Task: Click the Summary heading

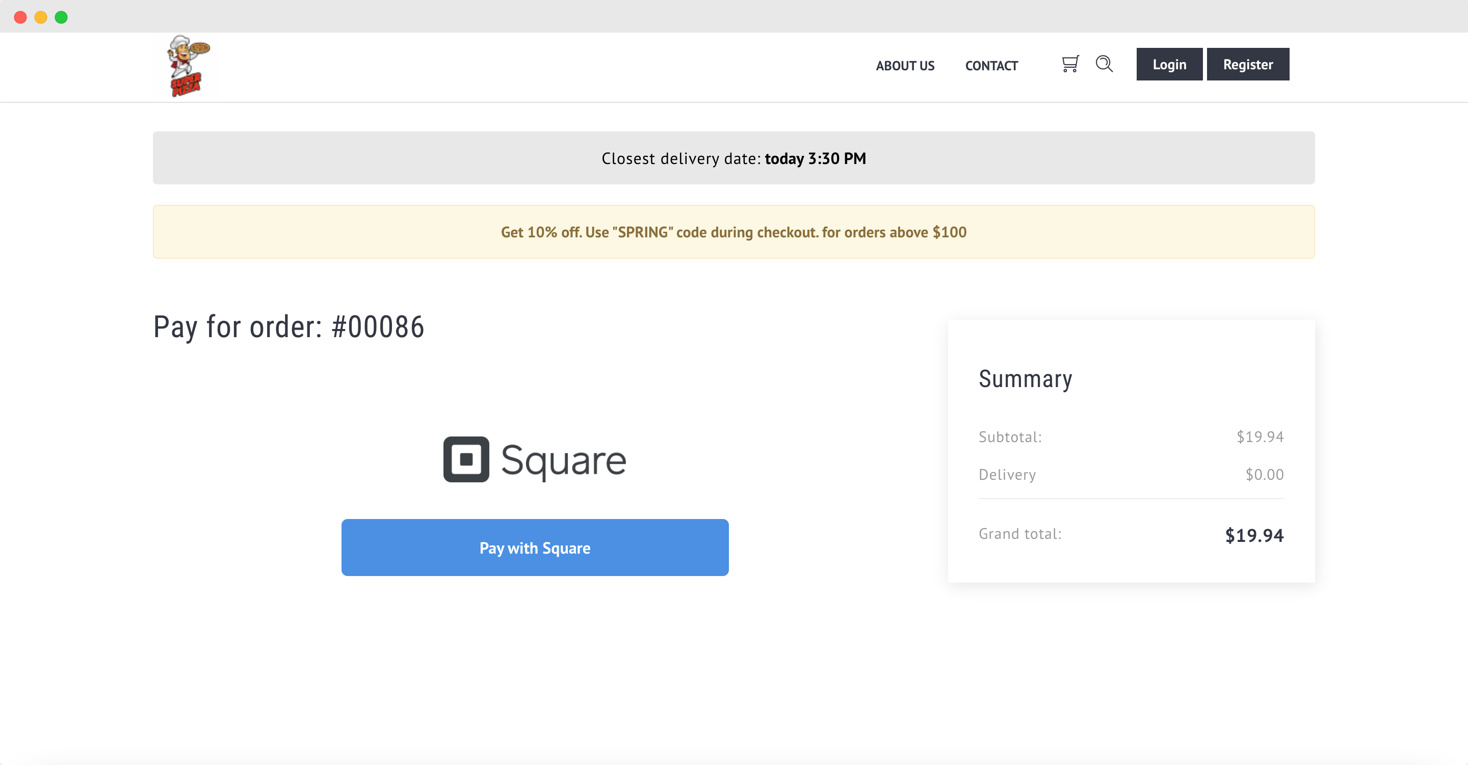Action: pyautogui.click(x=1025, y=379)
